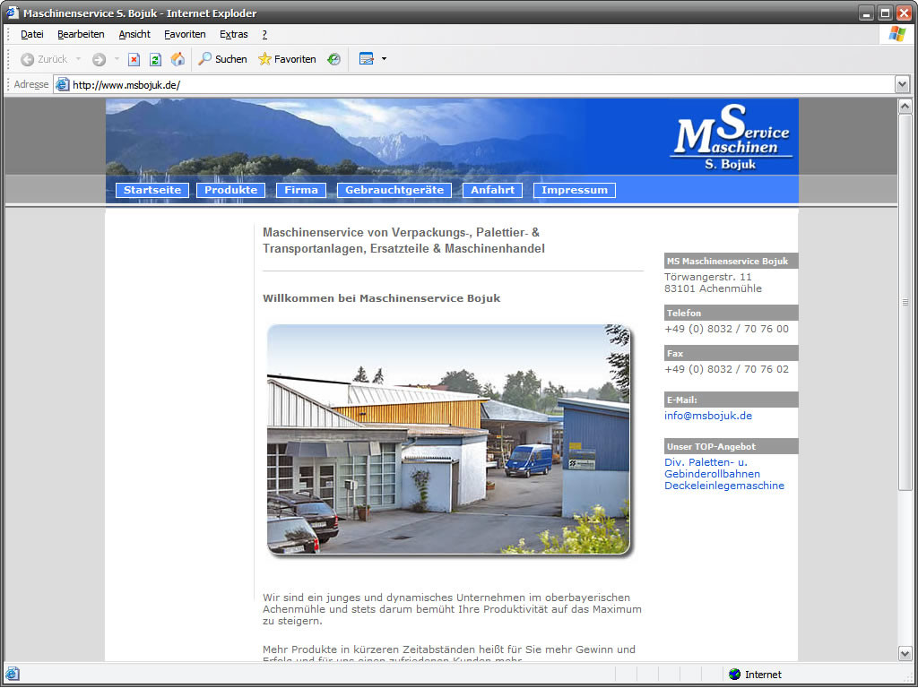Open the Datei menu

[x=32, y=35]
